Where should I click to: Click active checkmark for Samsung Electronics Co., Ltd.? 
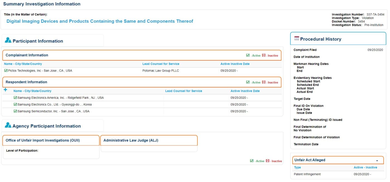(x=15, y=104)
